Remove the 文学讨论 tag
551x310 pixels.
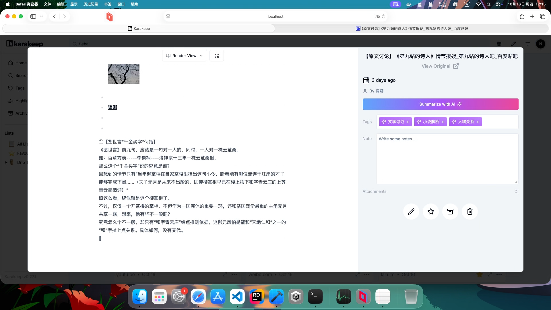(x=408, y=122)
